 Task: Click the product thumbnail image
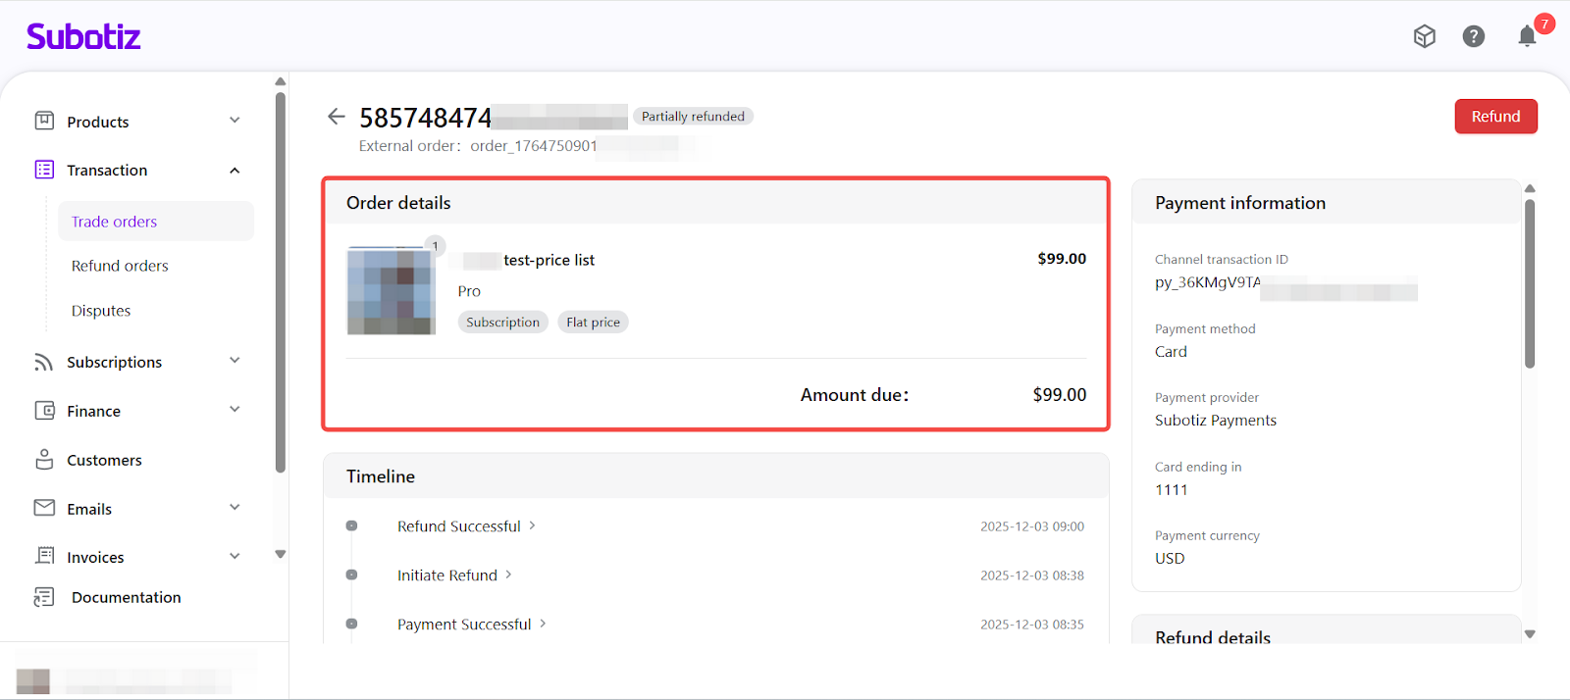coord(391,291)
